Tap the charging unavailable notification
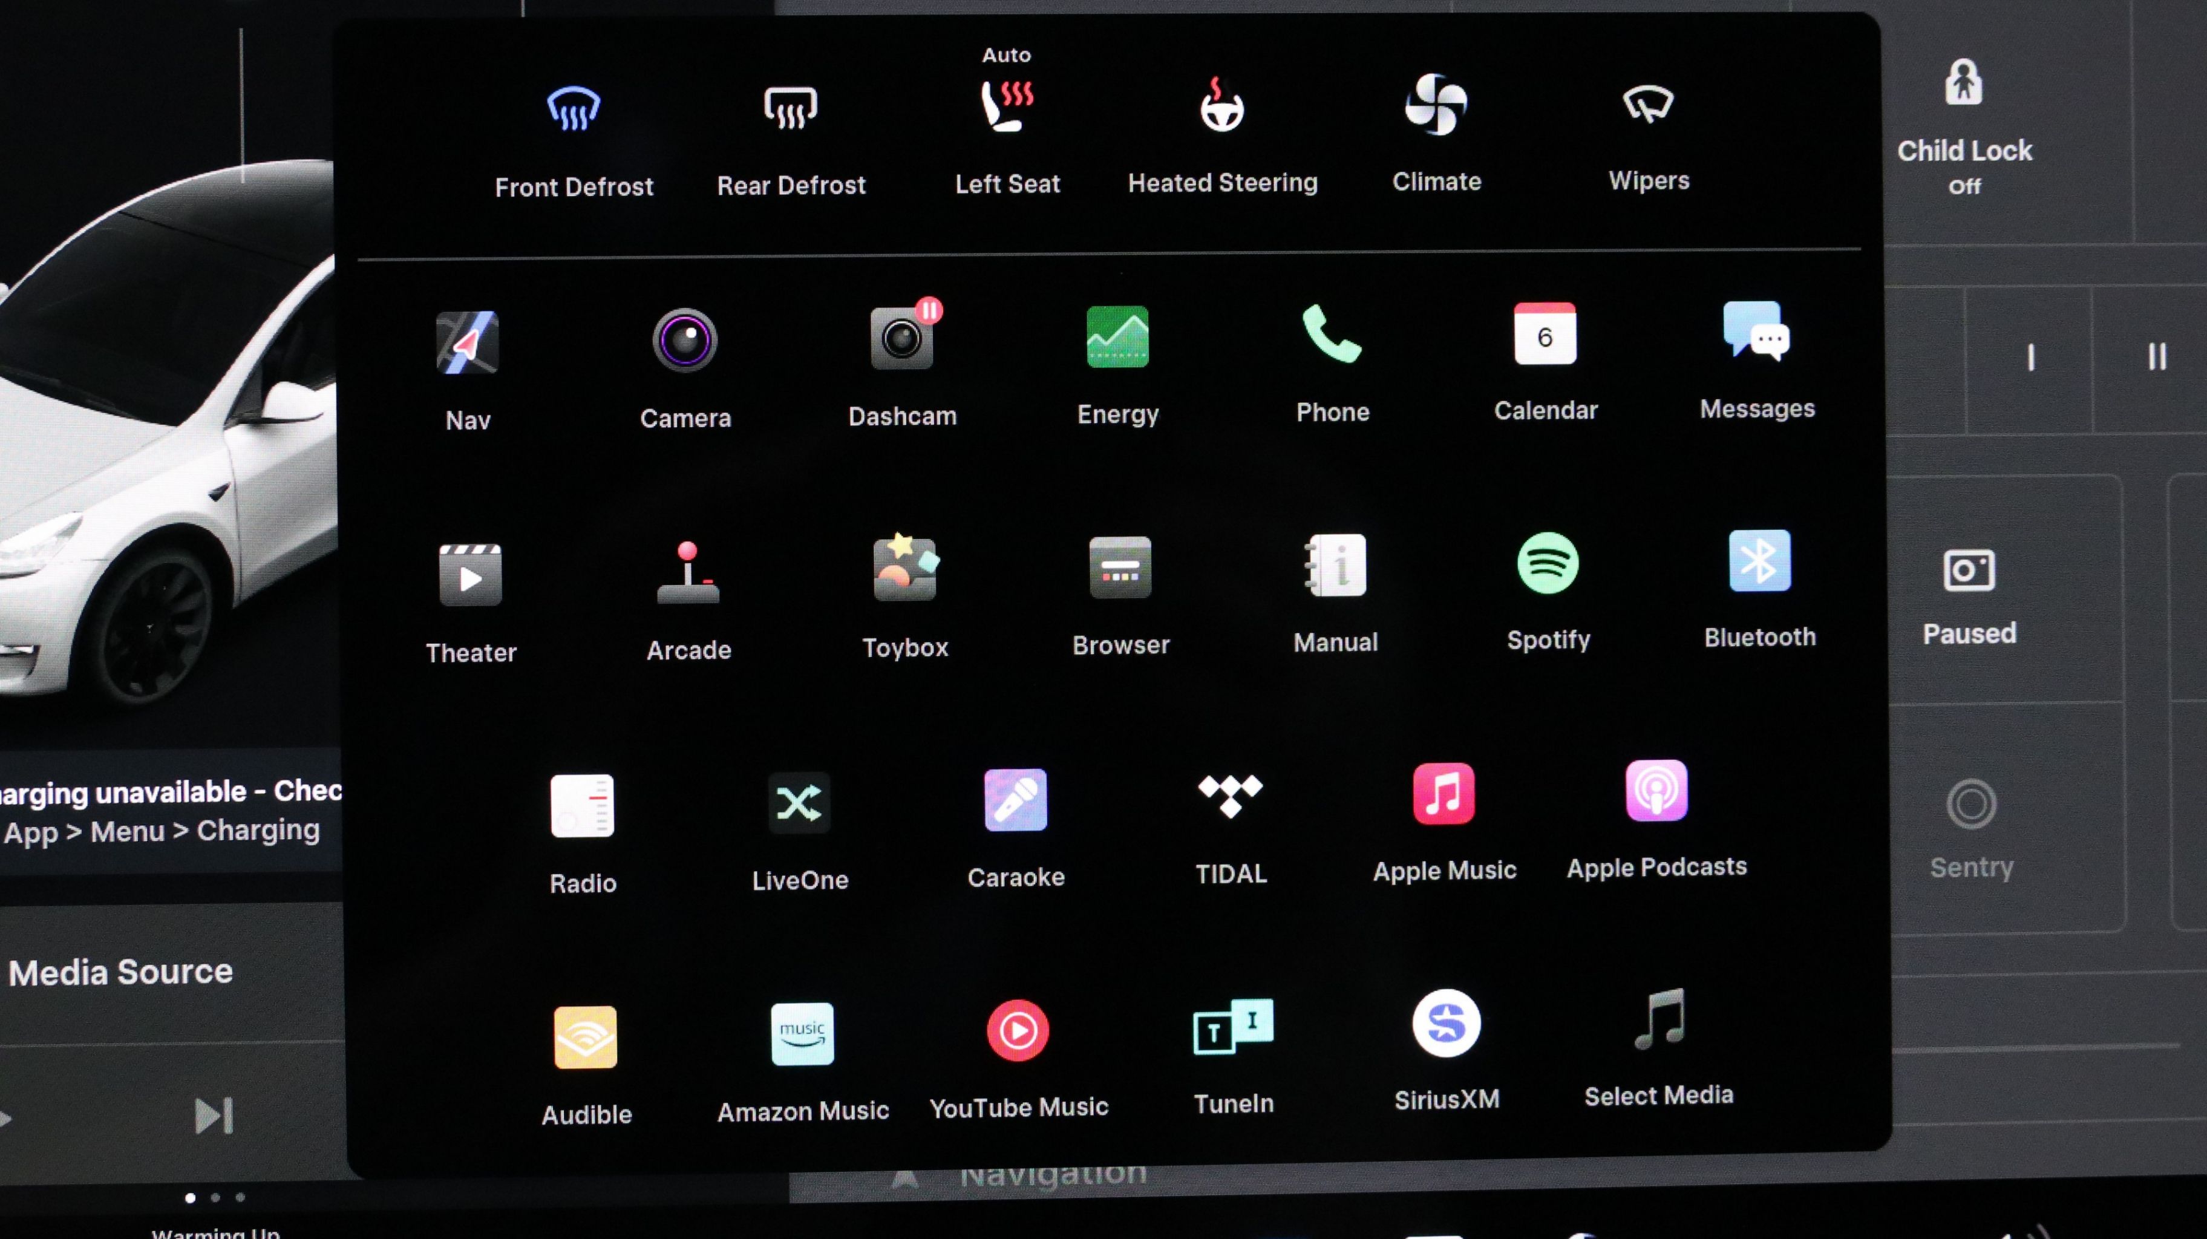This screenshot has height=1239, width=2207. pyautogui.click(x=171, y=811)
